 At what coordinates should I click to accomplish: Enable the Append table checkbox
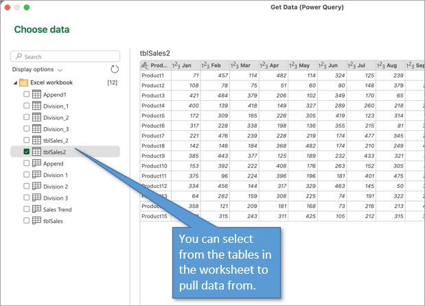(x=27, y=163)
